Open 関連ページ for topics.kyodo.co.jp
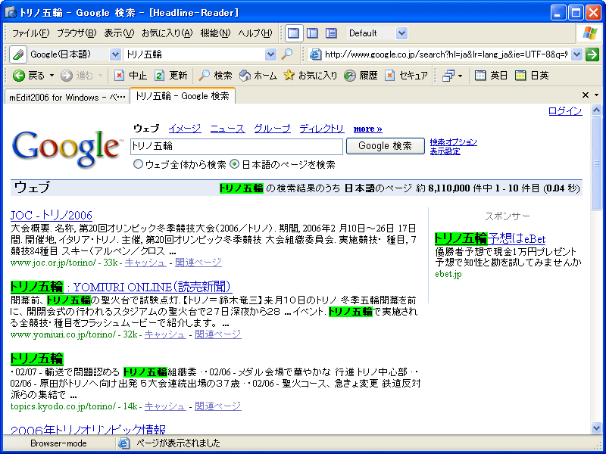The image size is (606, 454). [x=218, y=406]
